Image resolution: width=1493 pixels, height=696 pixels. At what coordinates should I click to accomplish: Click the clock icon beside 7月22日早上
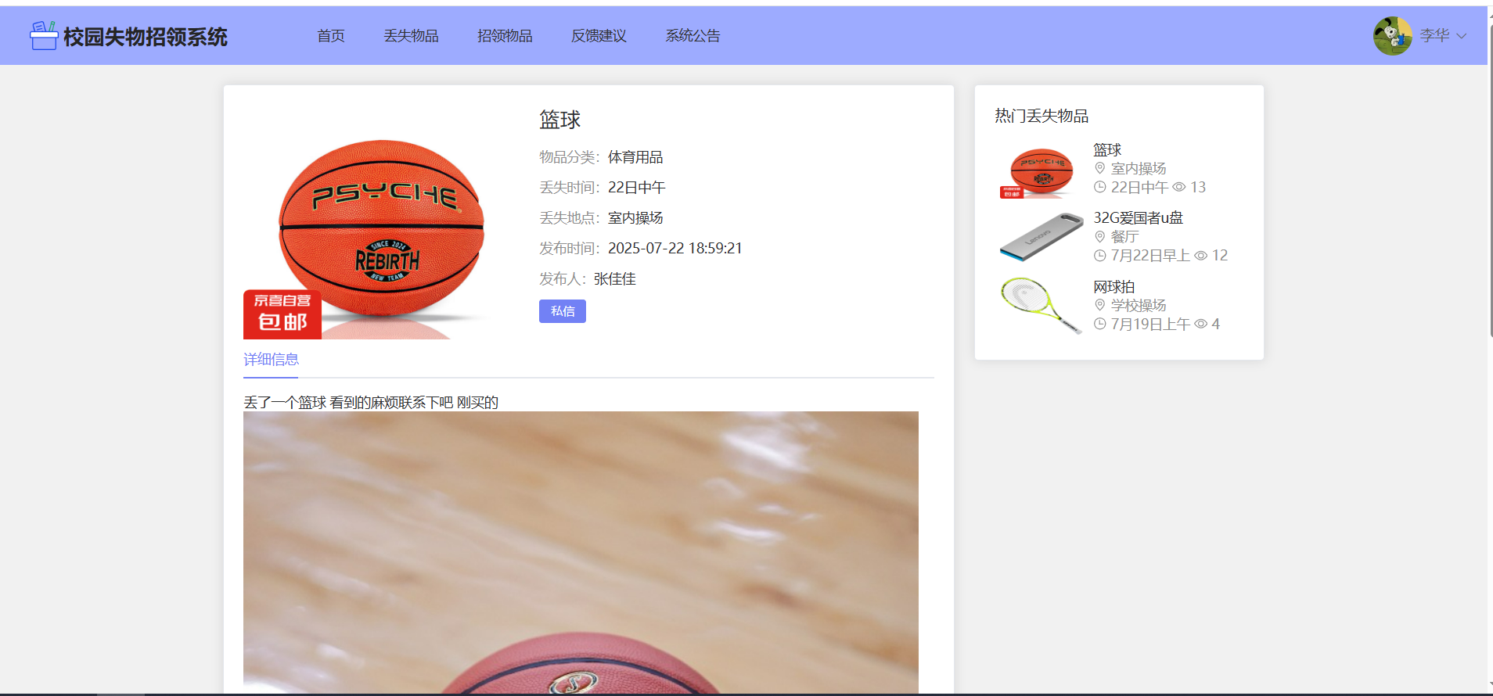(1099, 256)
